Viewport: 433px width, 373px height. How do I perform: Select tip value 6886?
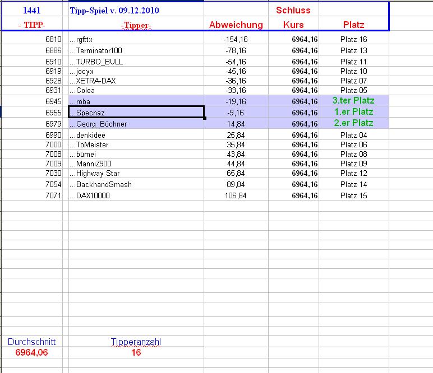(54, 51)
